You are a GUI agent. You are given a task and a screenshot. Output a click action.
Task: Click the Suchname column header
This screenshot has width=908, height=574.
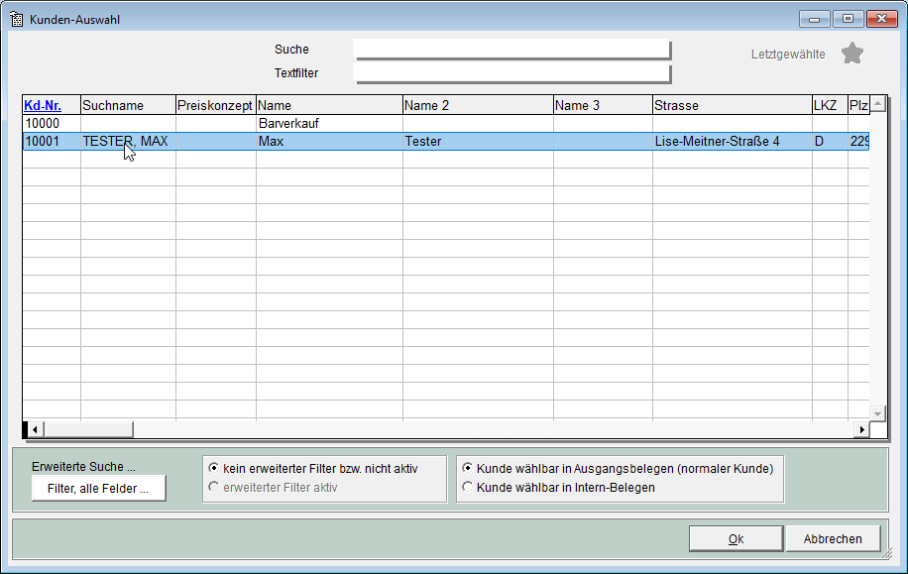[x=128, y=105]
